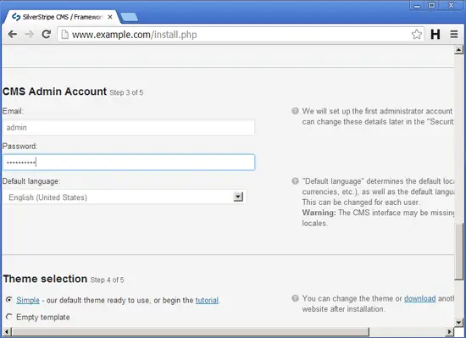Choose the Empty template radio option

click(9, 317)
